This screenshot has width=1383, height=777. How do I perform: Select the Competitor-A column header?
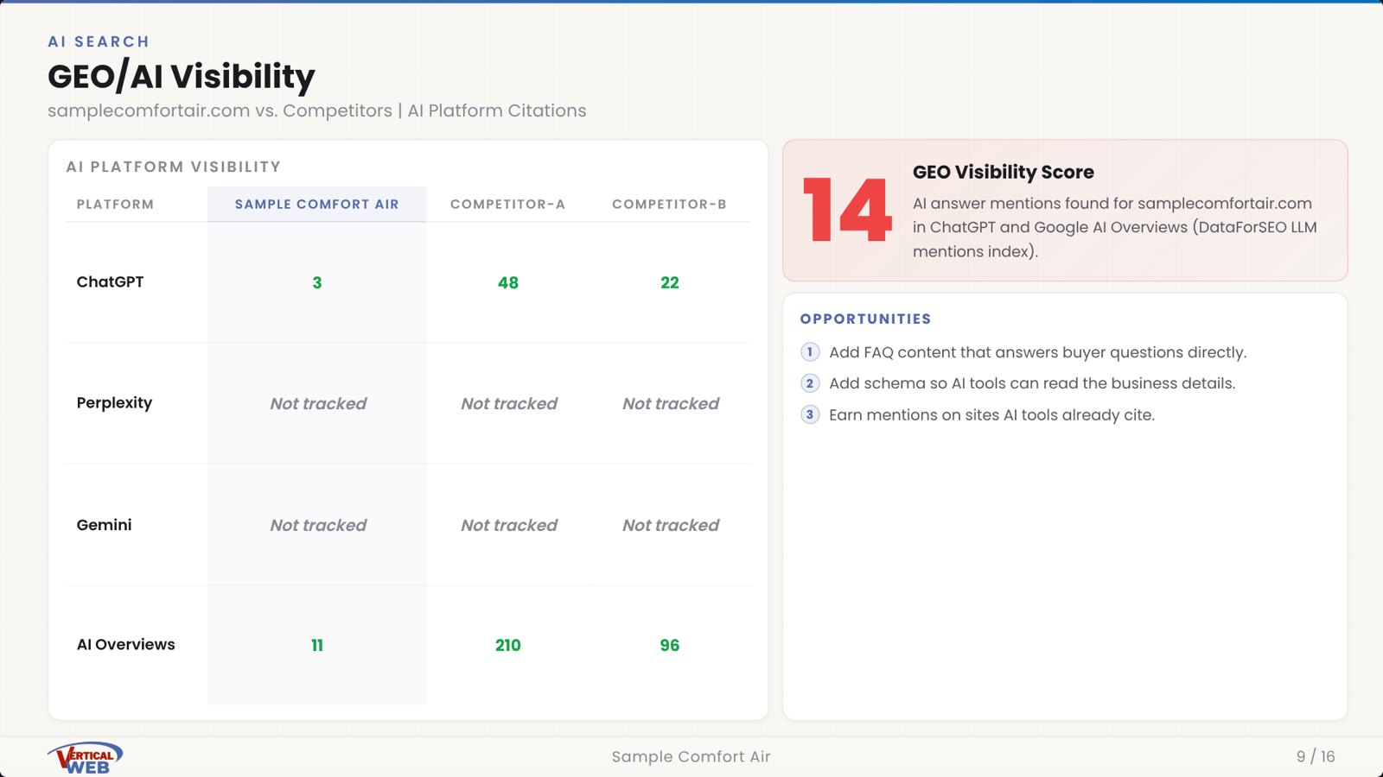tap(507, 205)
